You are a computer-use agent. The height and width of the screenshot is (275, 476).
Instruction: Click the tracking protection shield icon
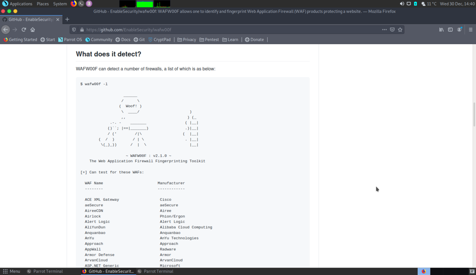tap(74, 29)
